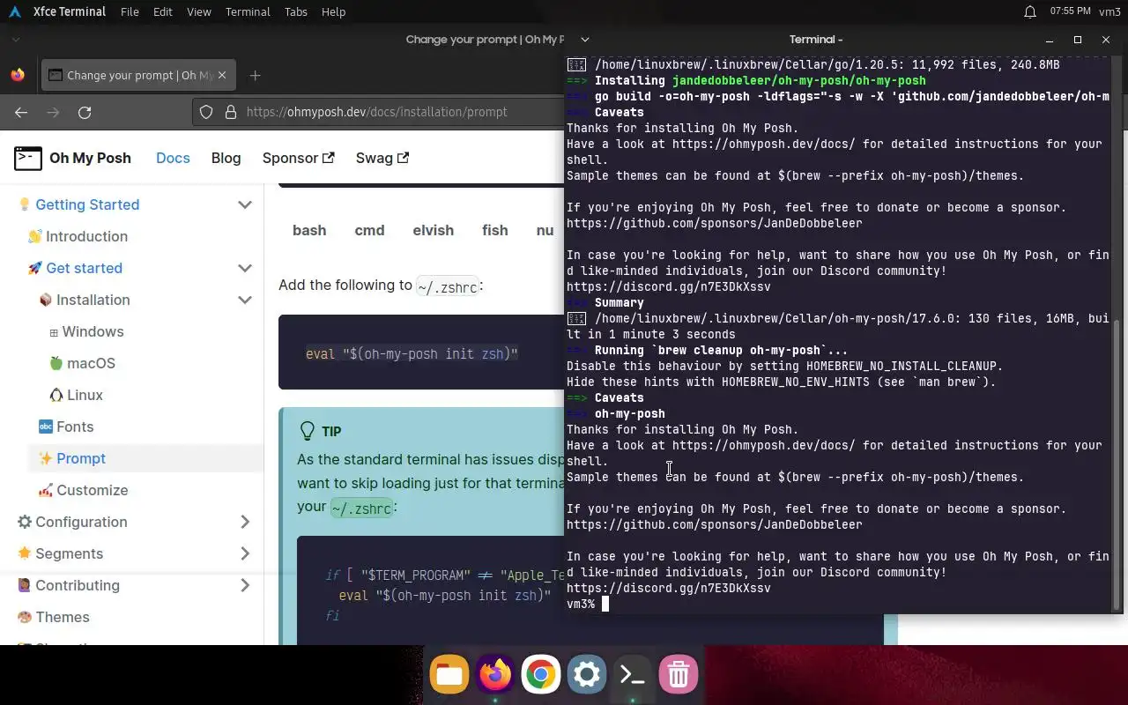Select the bash shell tab
This screenshot has height=705, width=1128.
pos(309,230)
